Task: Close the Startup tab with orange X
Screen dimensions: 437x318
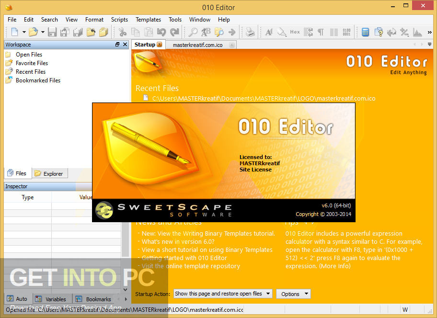Action: tap(160, 44)
